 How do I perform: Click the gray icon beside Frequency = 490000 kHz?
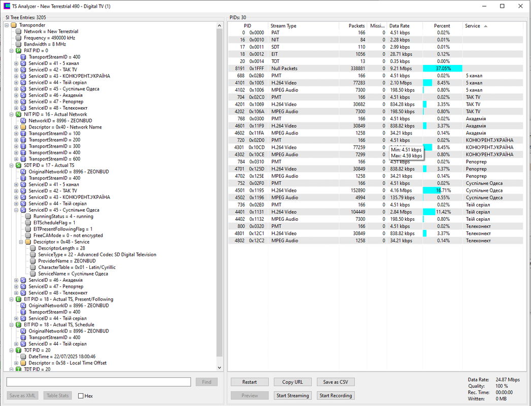[18, 38]
